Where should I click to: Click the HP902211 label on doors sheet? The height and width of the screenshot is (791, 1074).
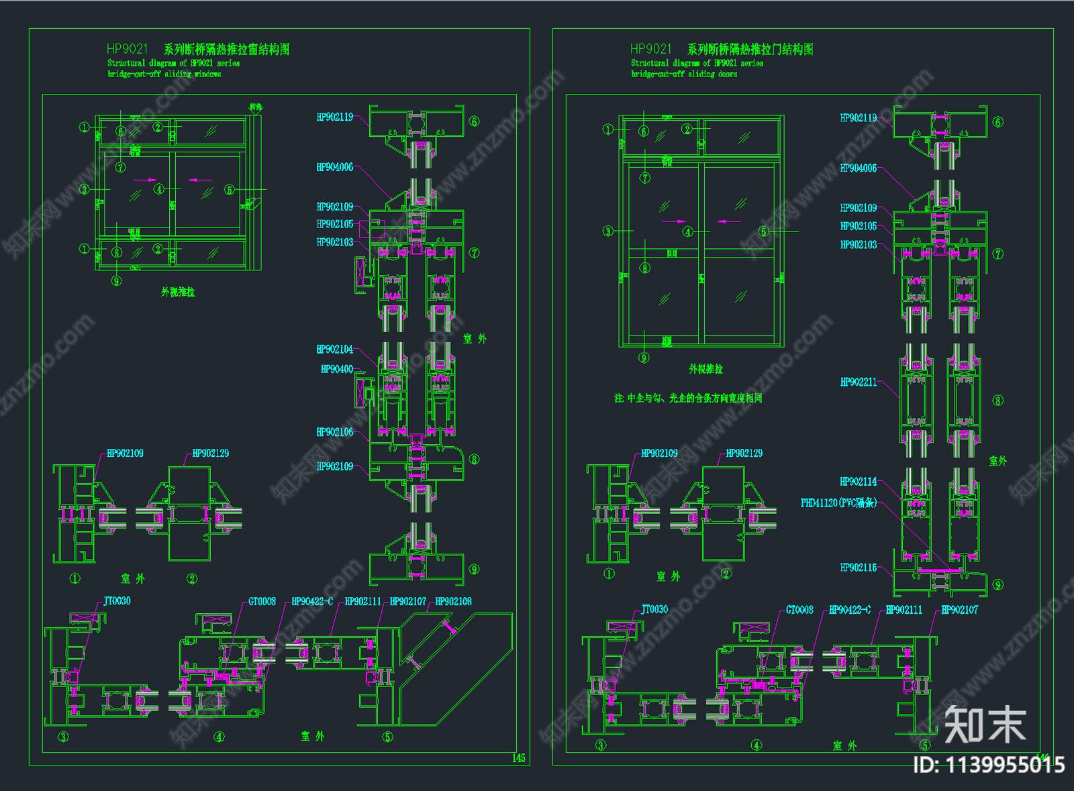(859, 382)
